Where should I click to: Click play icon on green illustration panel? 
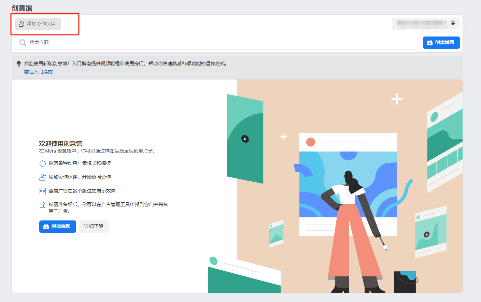(245, 139)
